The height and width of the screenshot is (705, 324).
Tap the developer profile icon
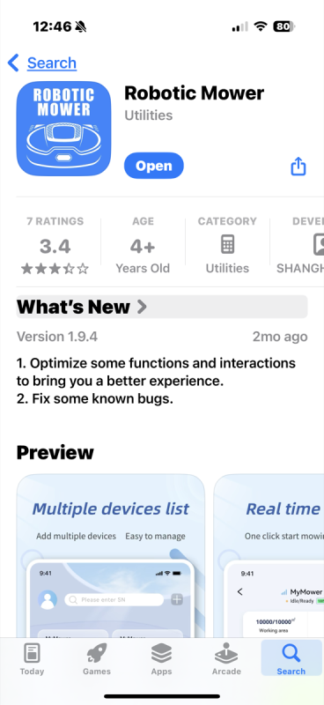319,245
